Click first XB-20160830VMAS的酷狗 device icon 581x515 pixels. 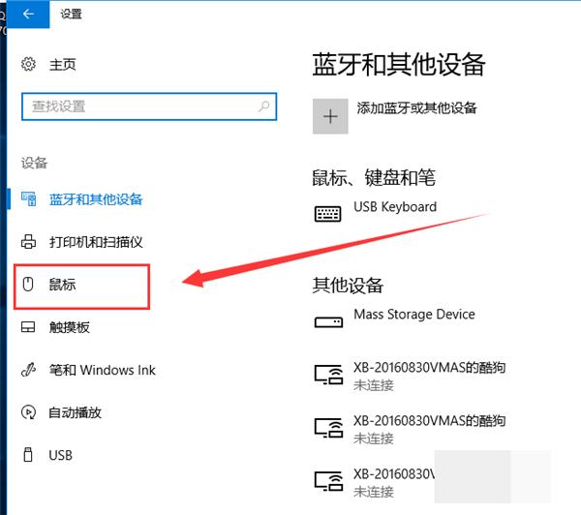[x=328, y=375]
